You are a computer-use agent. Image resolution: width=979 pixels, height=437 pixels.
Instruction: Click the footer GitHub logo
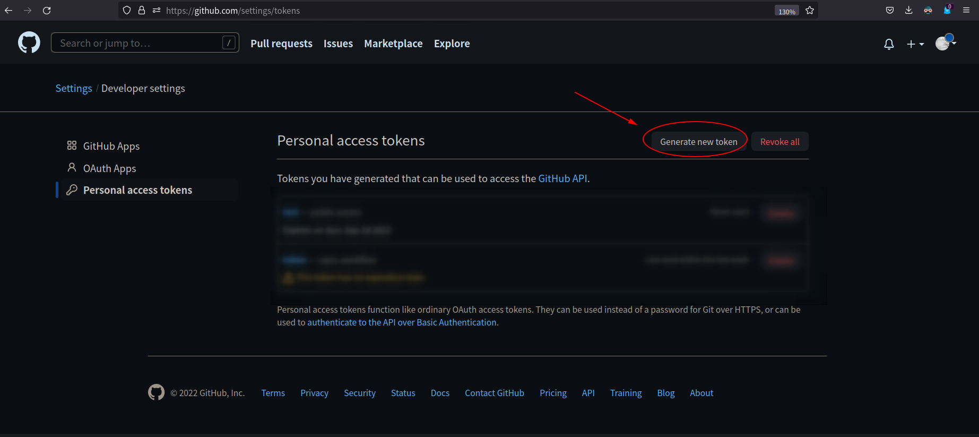[x=156, y=392]
